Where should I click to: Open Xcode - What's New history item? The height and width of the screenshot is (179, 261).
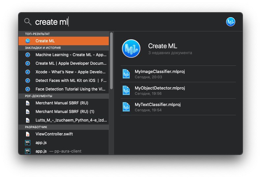coord(64,72)
